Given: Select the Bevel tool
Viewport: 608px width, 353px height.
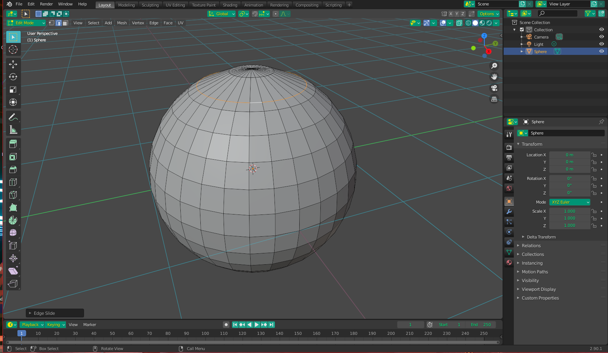Looking at the screenshot, I should pyautogui.click(x=13, y=169).
